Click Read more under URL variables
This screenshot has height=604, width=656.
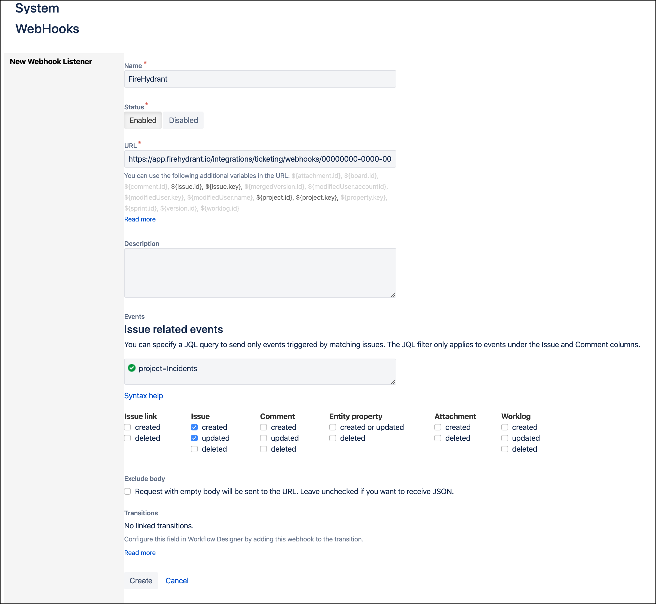click(x=140, y=219)
